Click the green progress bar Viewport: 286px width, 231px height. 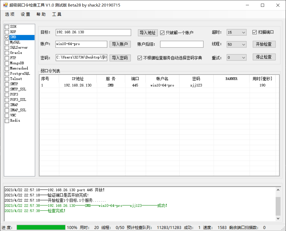click(41, 228)
